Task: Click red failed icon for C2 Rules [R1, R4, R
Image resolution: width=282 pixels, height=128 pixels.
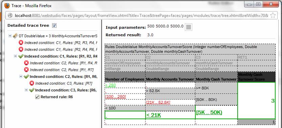Action: click(x=26, y=63)
